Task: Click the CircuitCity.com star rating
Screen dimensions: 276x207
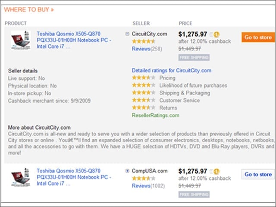Action: (x=144, y=41)
